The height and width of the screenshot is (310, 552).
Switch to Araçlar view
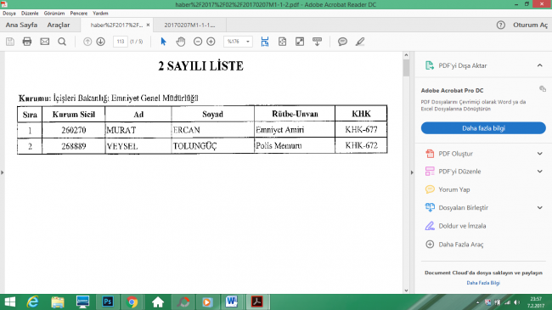[x=59, y=25]
